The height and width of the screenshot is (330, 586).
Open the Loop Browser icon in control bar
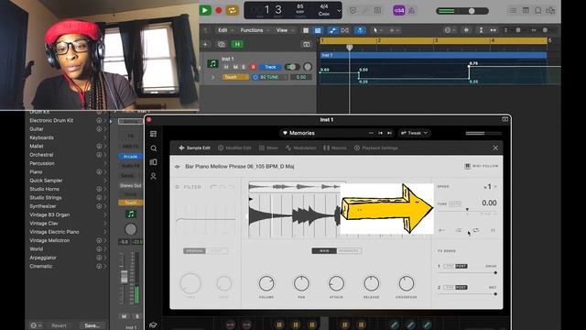point(537,10)
